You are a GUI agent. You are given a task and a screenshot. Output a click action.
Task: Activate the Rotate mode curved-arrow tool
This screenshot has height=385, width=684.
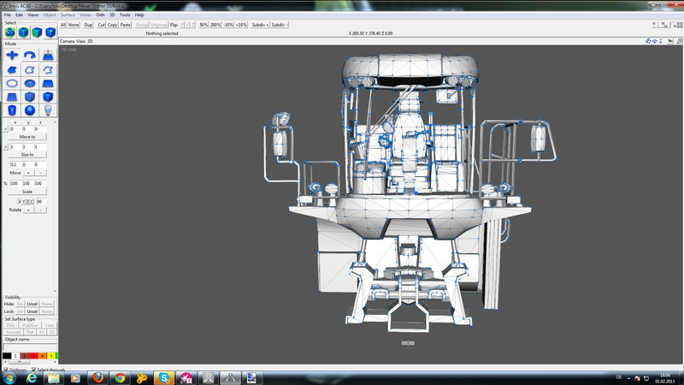30,55
